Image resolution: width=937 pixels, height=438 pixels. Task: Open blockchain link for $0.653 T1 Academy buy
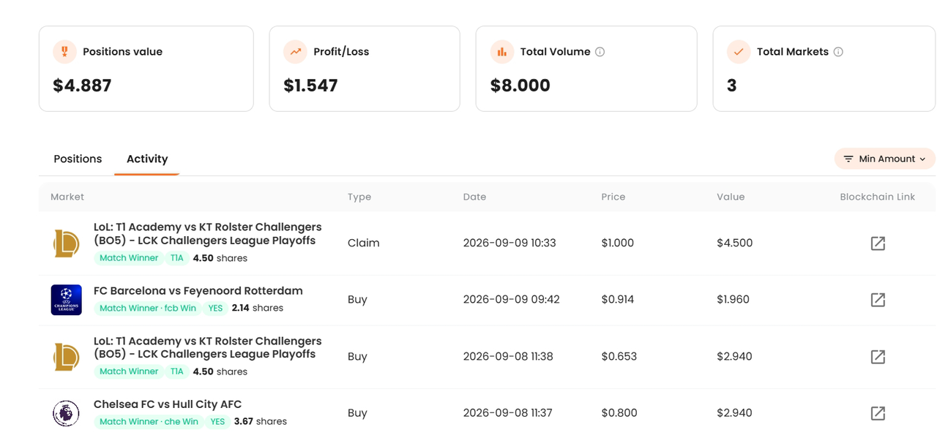coord(878,357)
